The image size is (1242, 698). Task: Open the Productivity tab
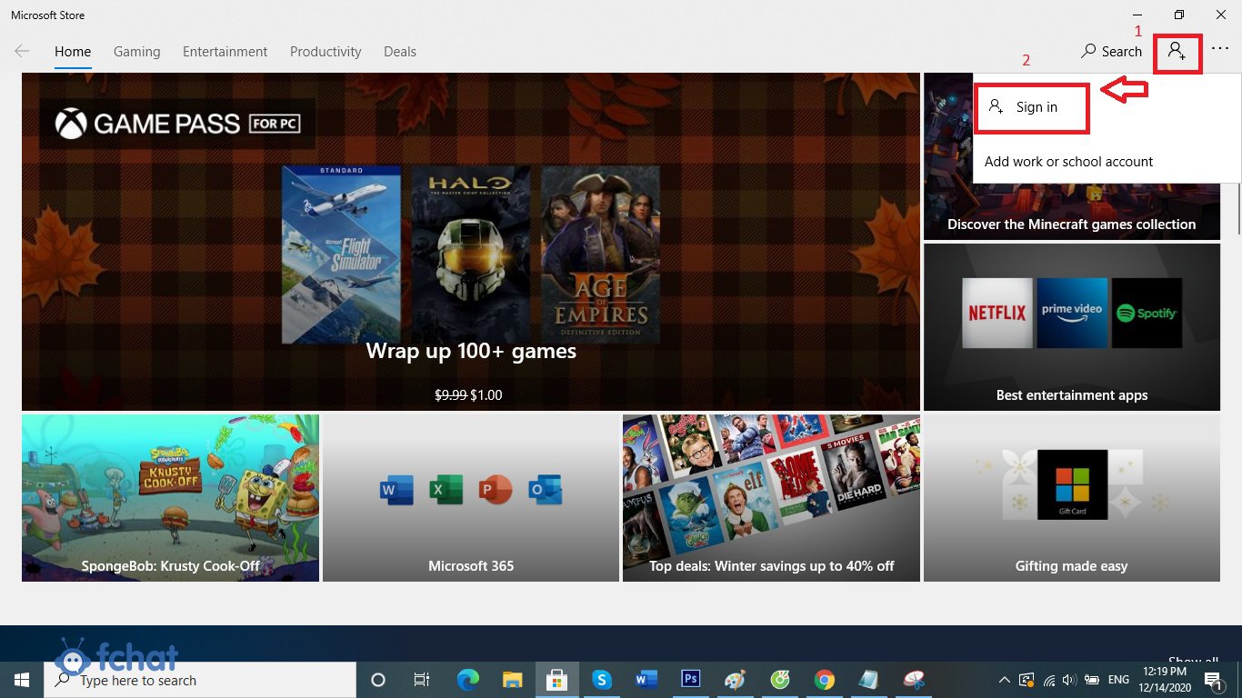tap(326, 52)
